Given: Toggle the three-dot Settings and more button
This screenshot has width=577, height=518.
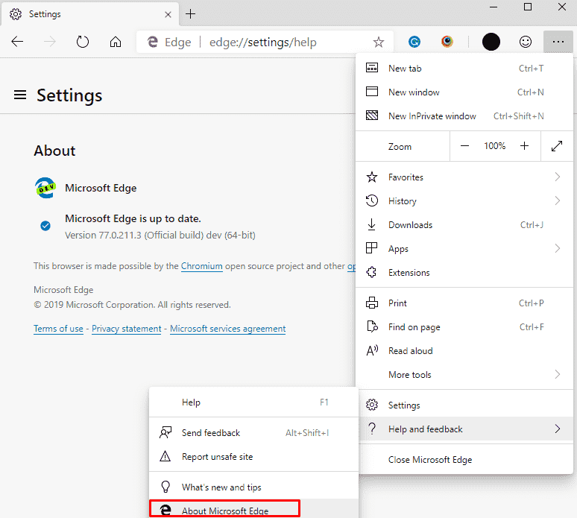Looking at the screenshot, I should pos(558,42).
